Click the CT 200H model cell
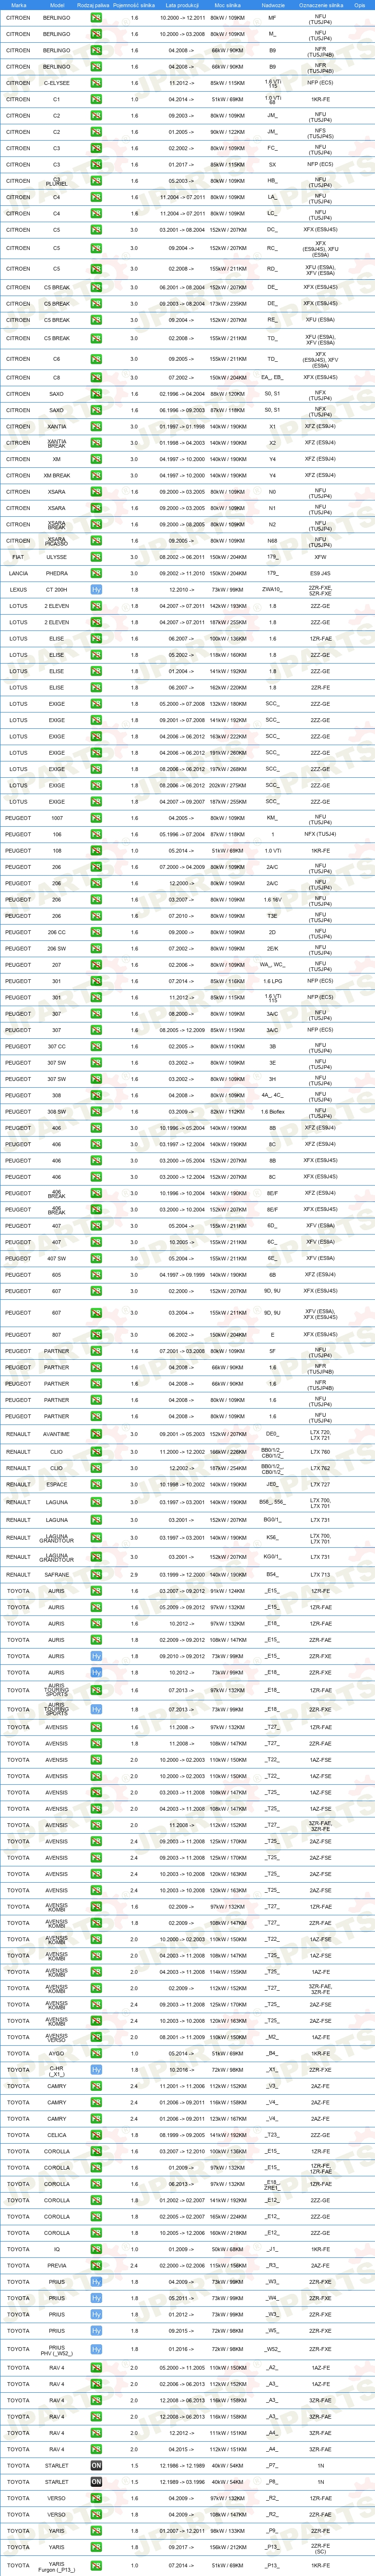 (57, 590)
